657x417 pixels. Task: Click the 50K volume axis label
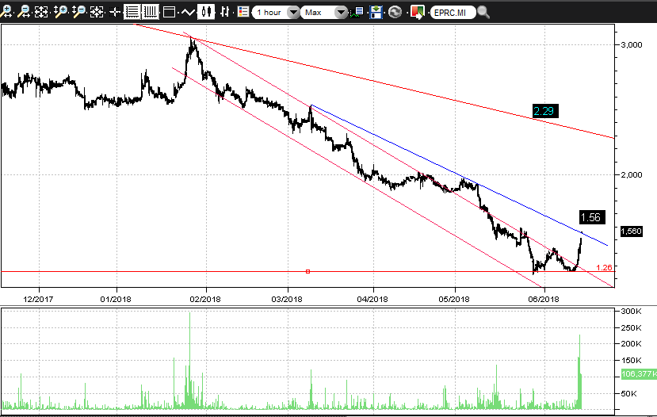pyautogui.click(x=629, y=393)
